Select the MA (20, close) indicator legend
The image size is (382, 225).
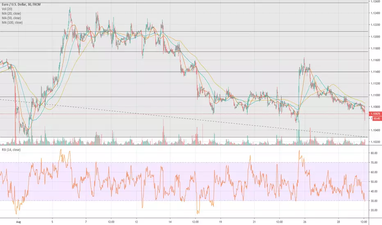click(x=11, y=13)
